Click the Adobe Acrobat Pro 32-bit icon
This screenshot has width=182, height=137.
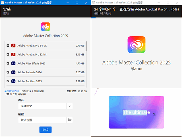pos(13,54)
